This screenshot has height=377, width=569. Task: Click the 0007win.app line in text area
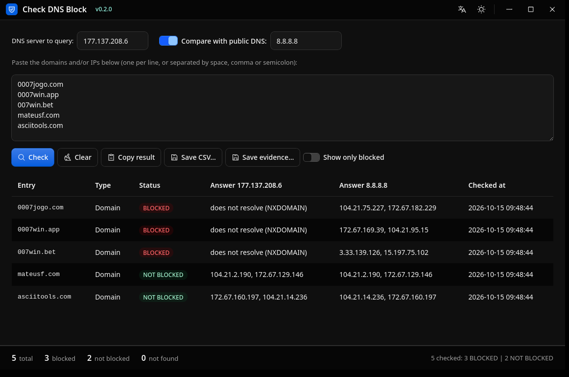[x=38, y=95]
